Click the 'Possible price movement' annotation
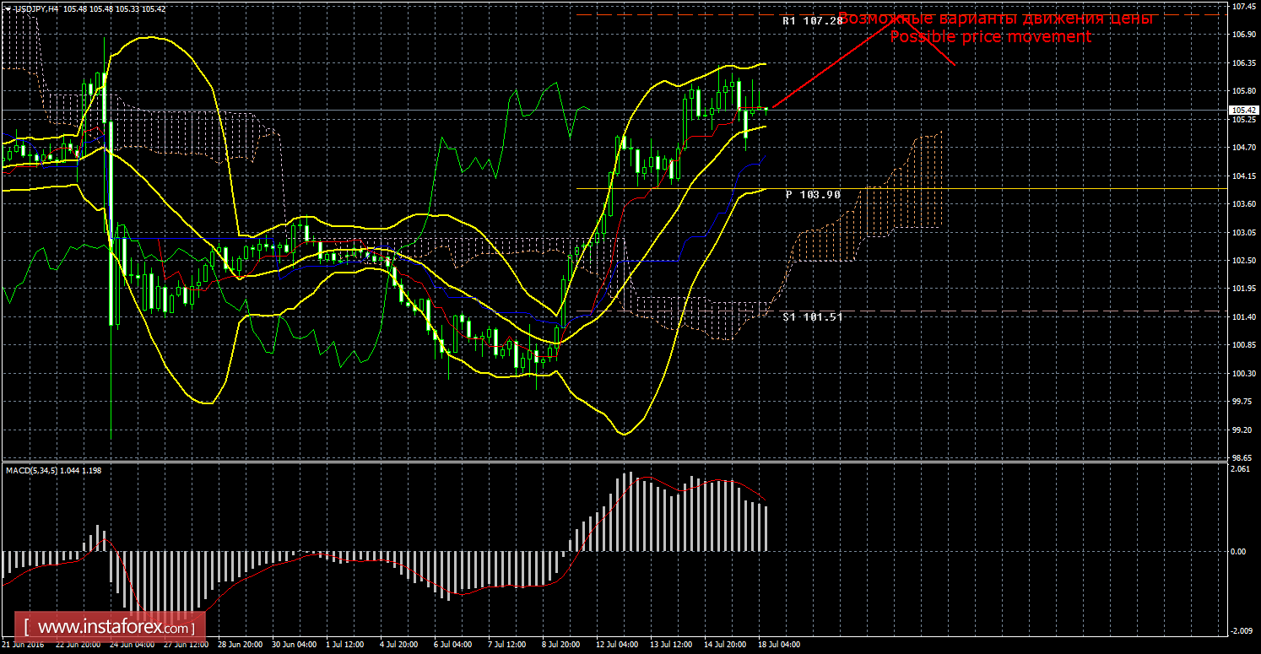Image resolution: width=1261 pixels, height=654 pixels. pyautogui.click(x=991, y=36)
